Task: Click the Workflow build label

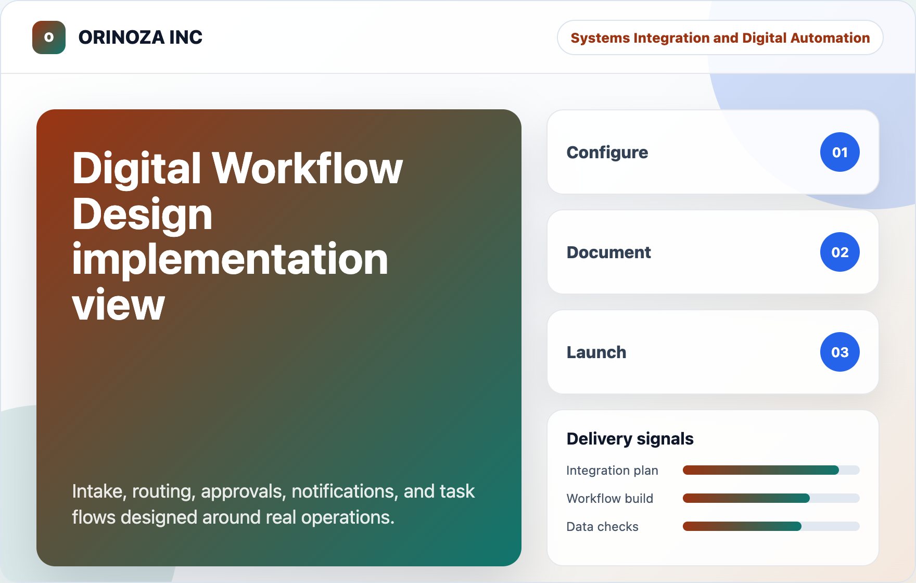Action: 609,499
